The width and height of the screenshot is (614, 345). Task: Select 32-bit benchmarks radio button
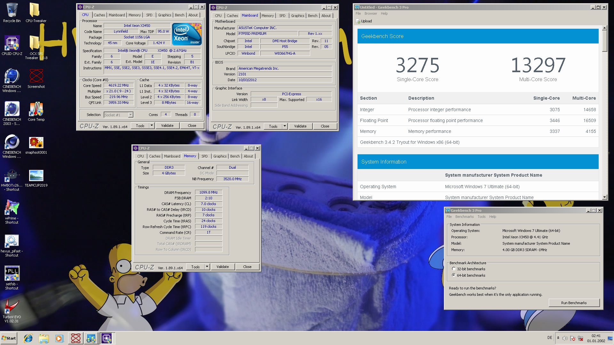click(x=453, y=269)
